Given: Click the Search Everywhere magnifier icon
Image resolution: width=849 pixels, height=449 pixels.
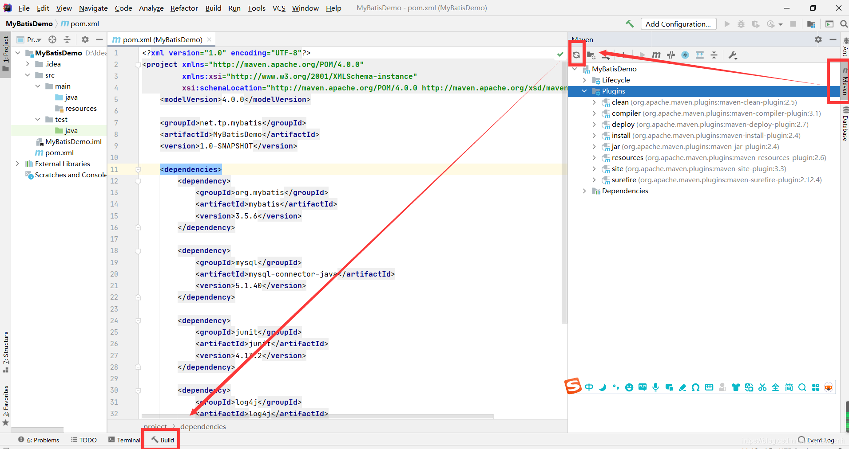Looking at the screenshot, I should click(x=844, y=24).
